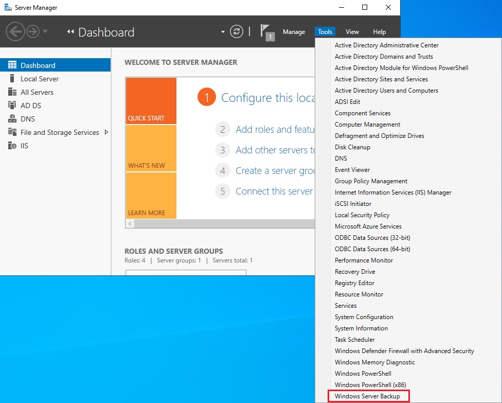This screenshot has width=502, height=403.
Task: Open the navigation history dropdown arrow
Action: click(45, 32)
